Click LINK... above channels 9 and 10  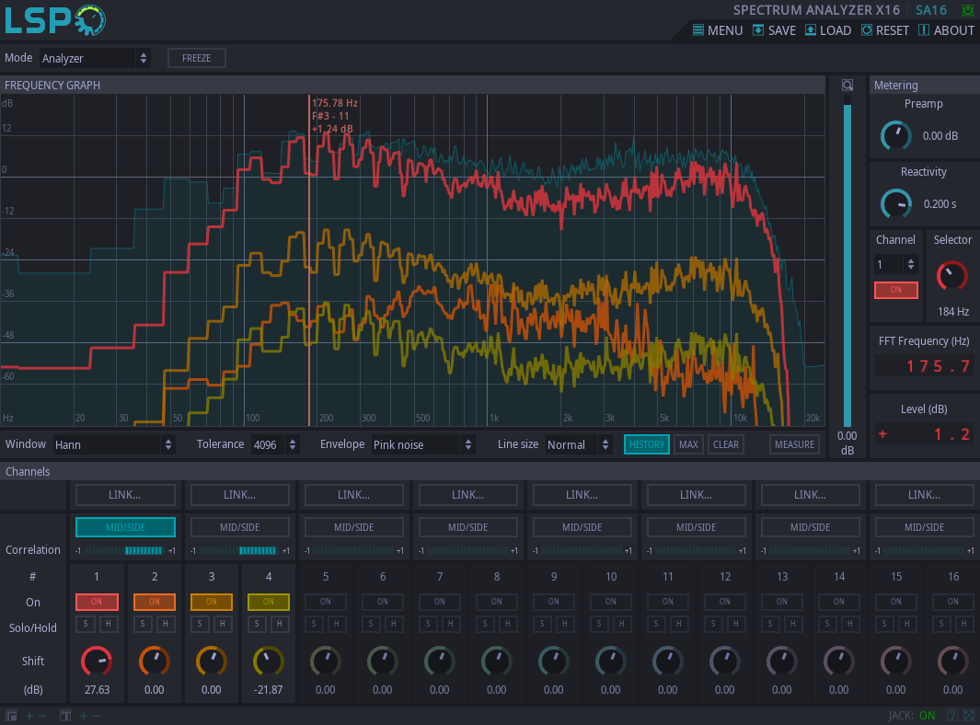(x=582, y=494)
